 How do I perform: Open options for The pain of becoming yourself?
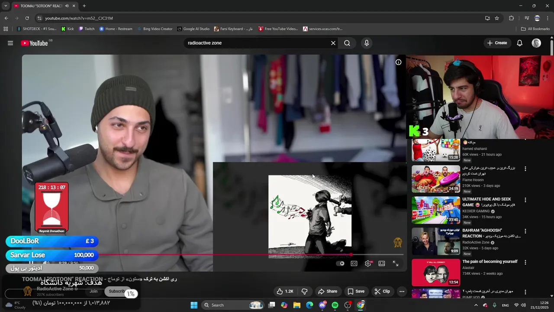pos(525,262)
